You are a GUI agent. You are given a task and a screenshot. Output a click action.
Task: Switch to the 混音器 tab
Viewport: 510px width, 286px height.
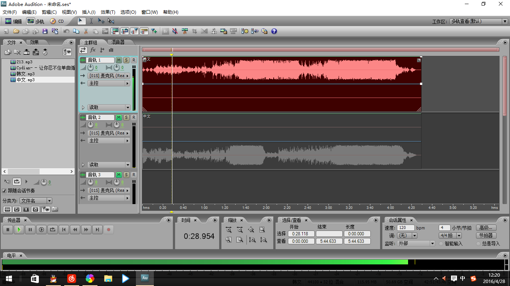coord(118,42)
